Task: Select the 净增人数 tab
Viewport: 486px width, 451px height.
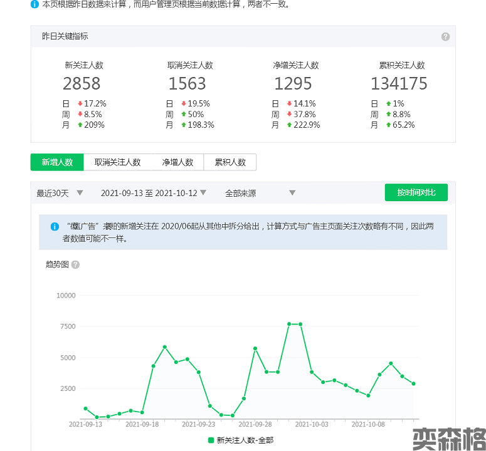Action: point(177,162)
